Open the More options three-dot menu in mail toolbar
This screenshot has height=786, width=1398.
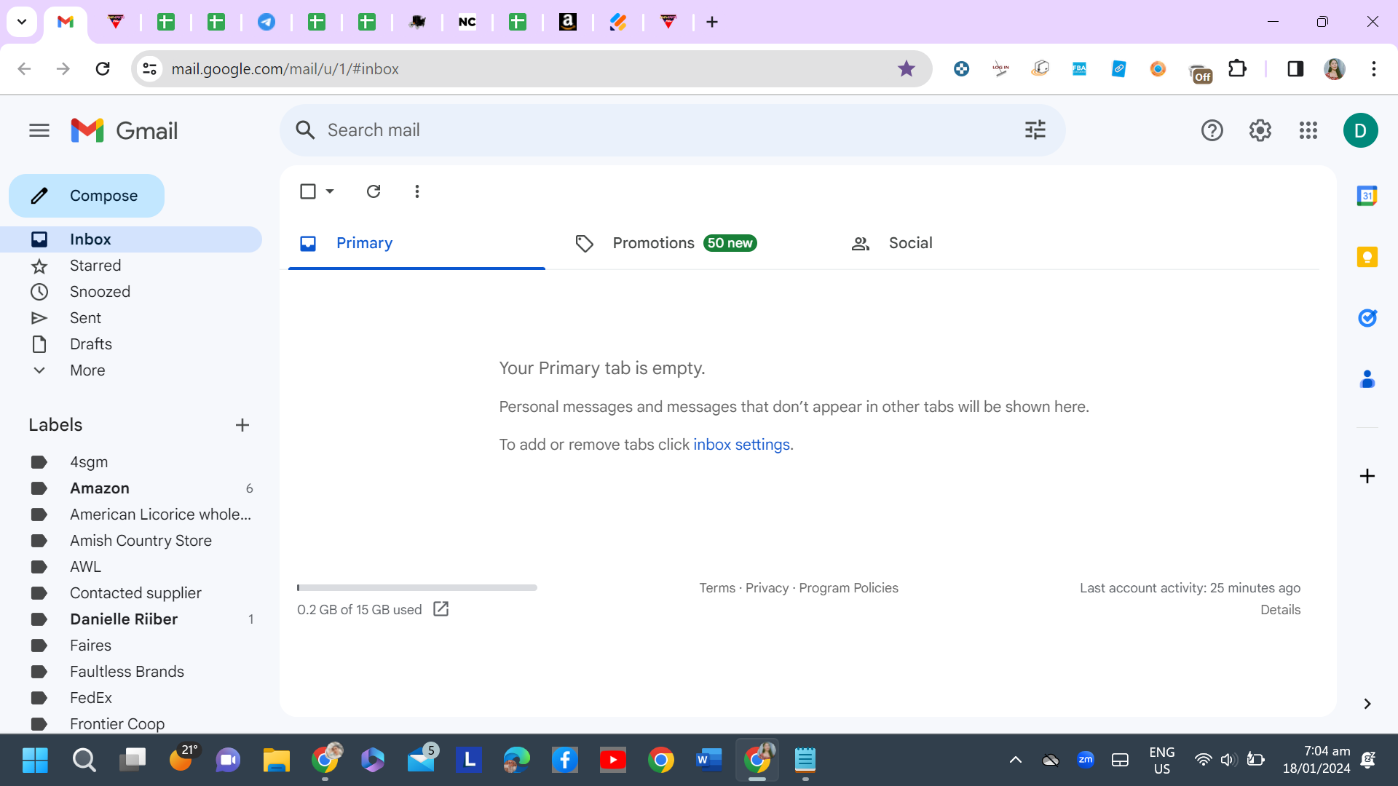416,191
